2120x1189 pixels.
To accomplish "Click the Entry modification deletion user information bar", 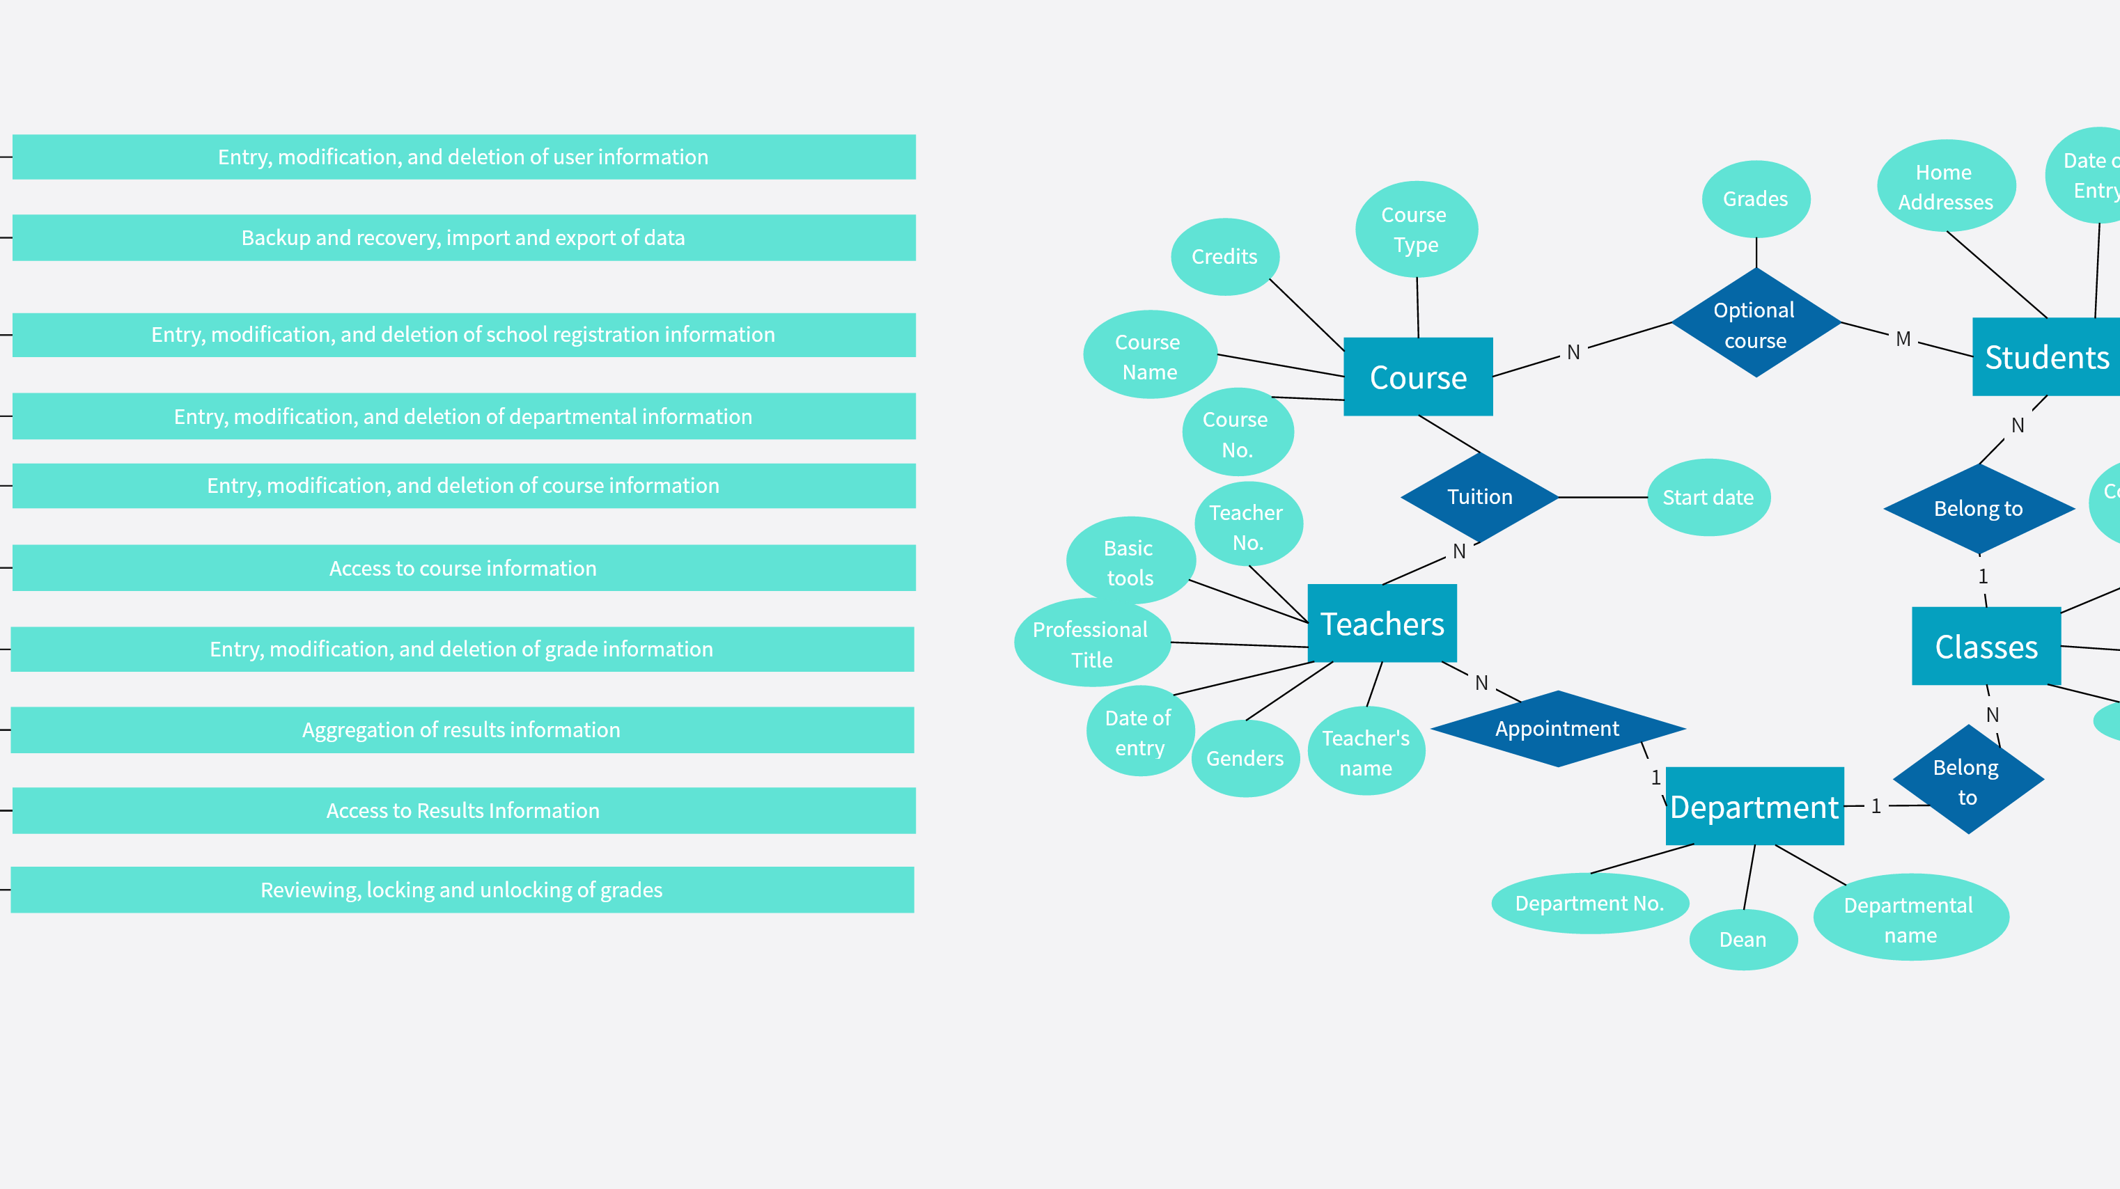I will pyautogui.click(x=463, y=156).
